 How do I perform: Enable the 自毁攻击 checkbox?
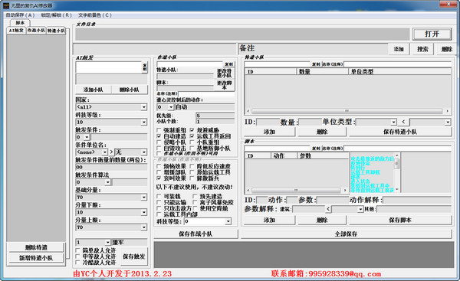point(159,149)
